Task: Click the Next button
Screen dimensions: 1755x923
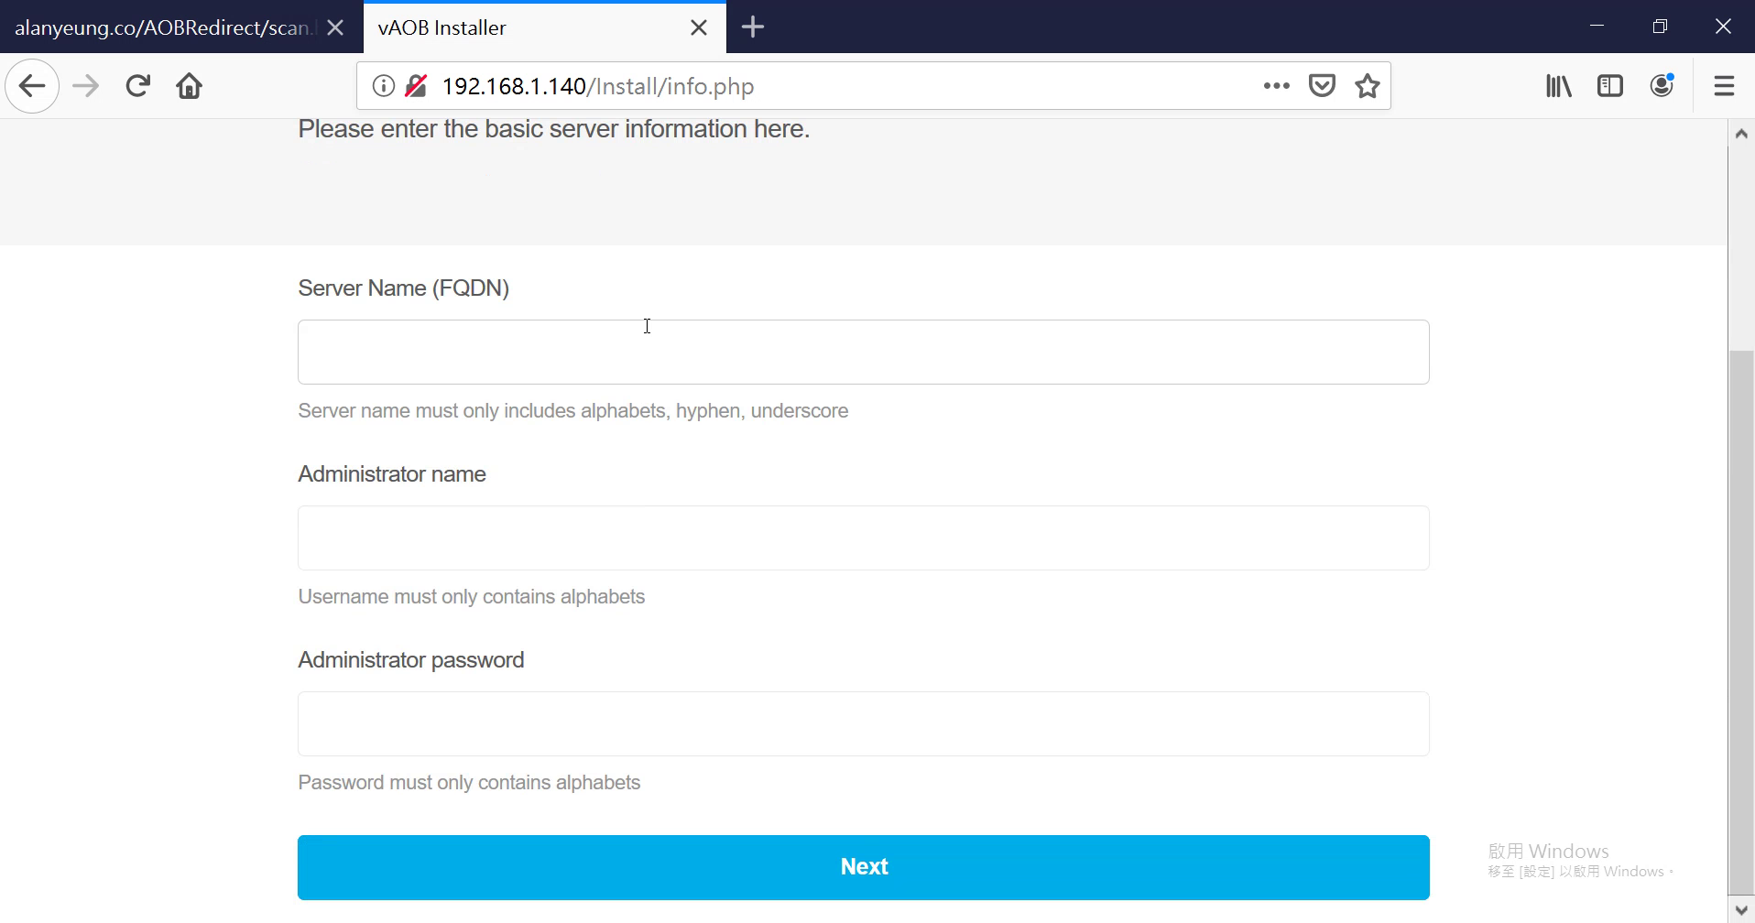Action: (863, 867)
